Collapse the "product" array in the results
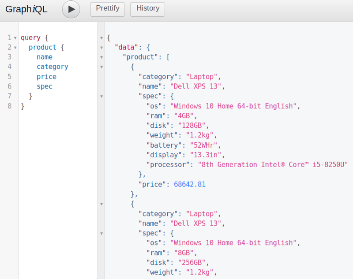The height and width of the screenshot is (279, 353). [102, 57]
